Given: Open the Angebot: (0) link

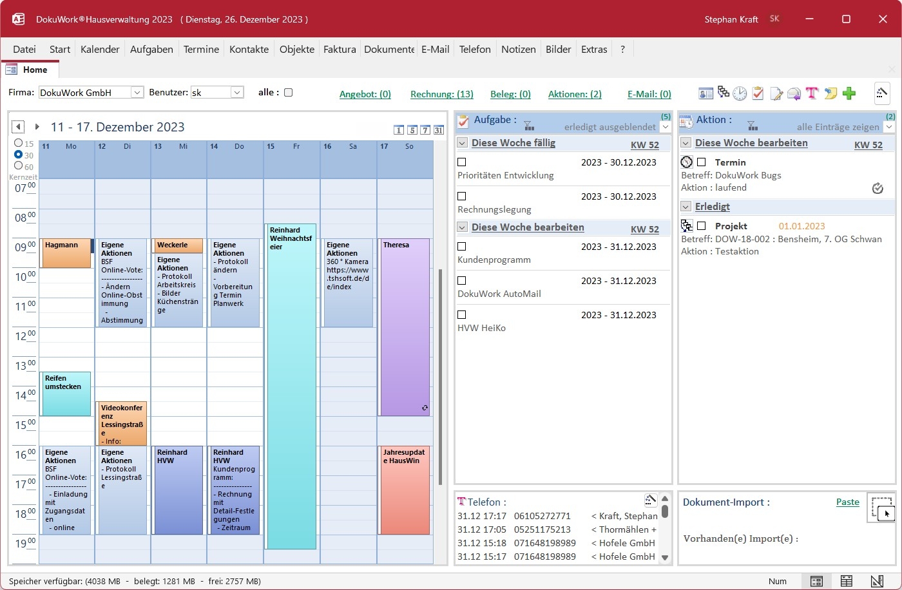Looking at the screenshot, I should [365, 94].
